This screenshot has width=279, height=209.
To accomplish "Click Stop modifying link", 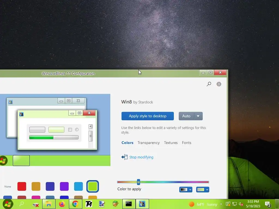I will pyautogui.click(x=141, y=157).
